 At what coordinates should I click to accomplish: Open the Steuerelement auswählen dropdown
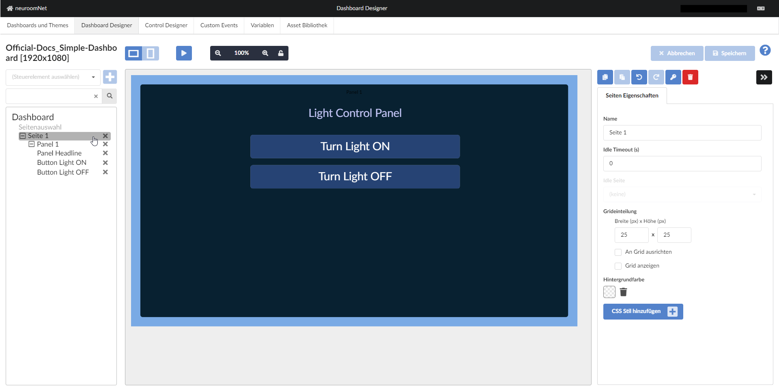pos(53,77)
